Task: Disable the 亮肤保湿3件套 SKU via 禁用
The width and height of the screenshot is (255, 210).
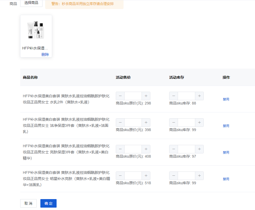Action: [x=226, y=152]
